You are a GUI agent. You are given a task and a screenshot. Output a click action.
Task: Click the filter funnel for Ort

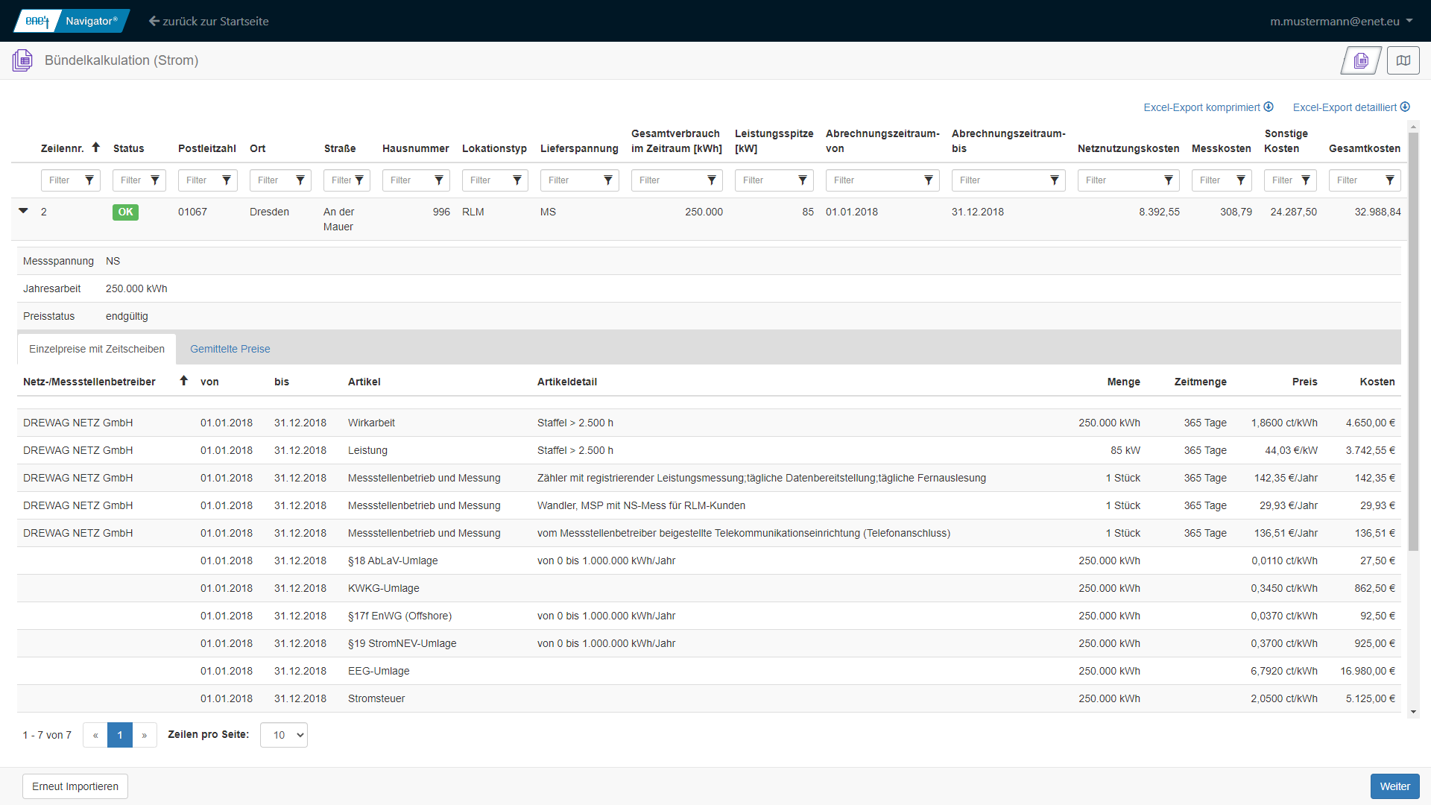[300, 180]
